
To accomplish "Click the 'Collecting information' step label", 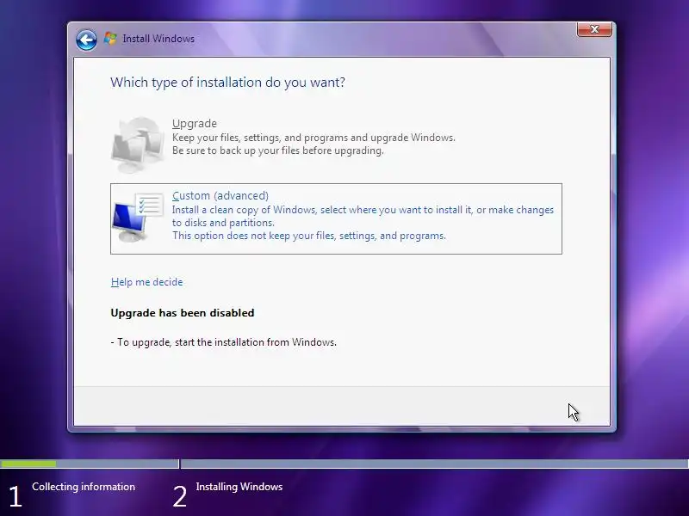I will pyautogui.click(x=84, y=487).
